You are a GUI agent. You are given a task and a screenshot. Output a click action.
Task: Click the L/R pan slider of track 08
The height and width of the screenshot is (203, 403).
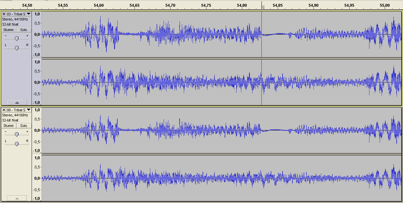pos(17,144)
